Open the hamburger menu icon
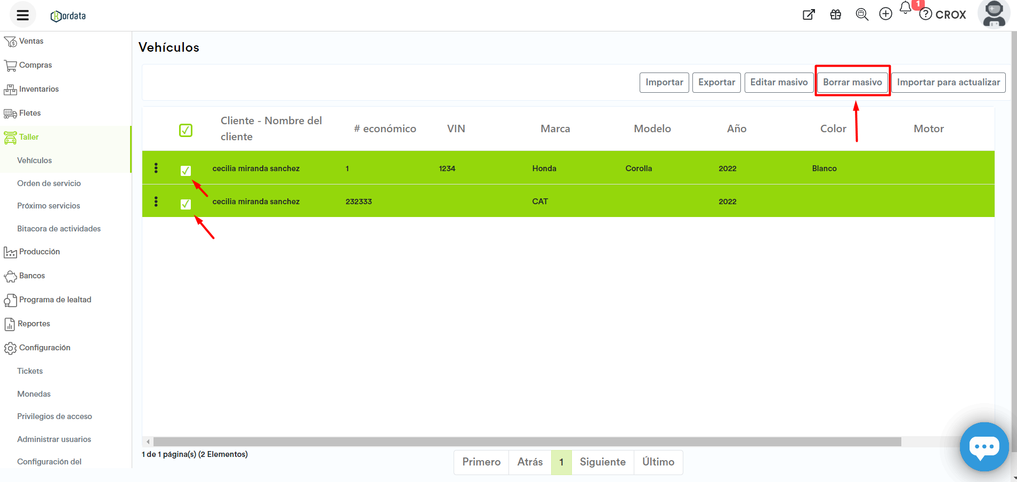 [22, 15]
